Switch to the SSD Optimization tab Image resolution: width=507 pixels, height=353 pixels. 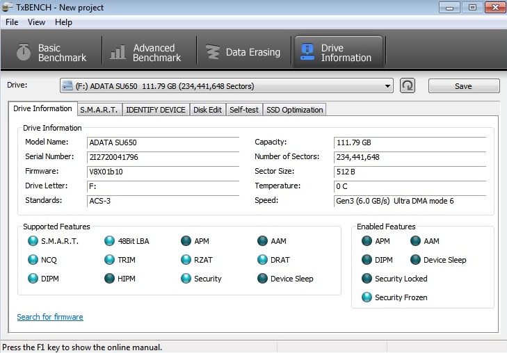pos(295,110)
